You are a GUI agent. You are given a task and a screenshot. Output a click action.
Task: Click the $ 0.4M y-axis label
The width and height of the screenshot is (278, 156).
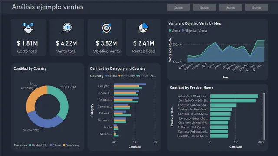point(178,44)
